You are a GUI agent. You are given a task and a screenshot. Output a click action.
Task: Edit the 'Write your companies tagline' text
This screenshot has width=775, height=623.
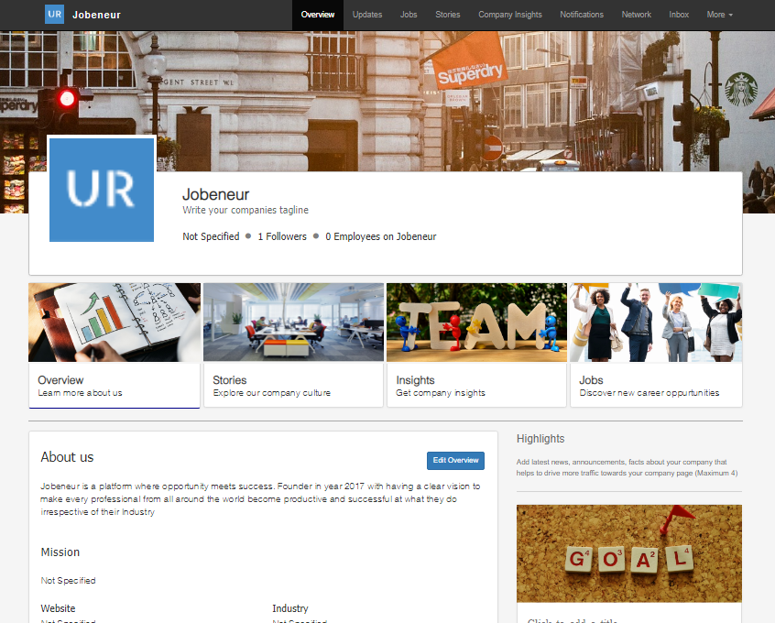[246, 210]
